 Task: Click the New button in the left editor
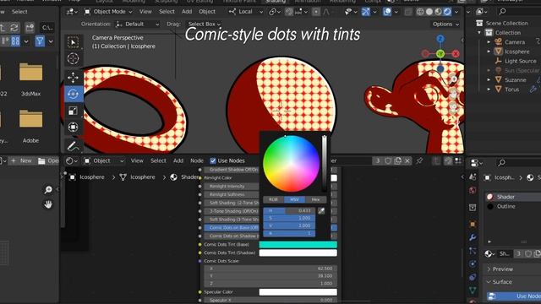[22, 160]
